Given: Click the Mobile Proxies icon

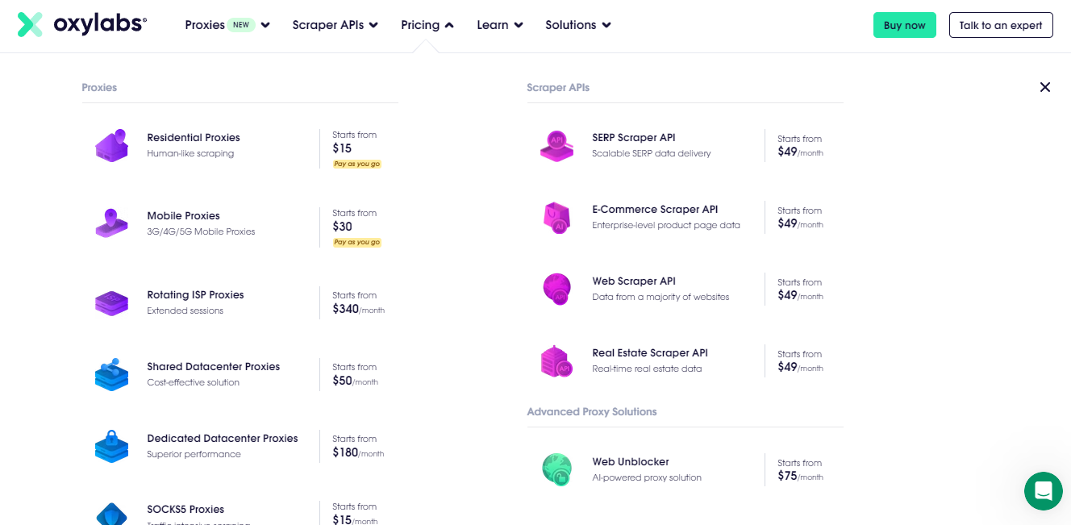Looking at the screenshot, I should click(111, 223).
